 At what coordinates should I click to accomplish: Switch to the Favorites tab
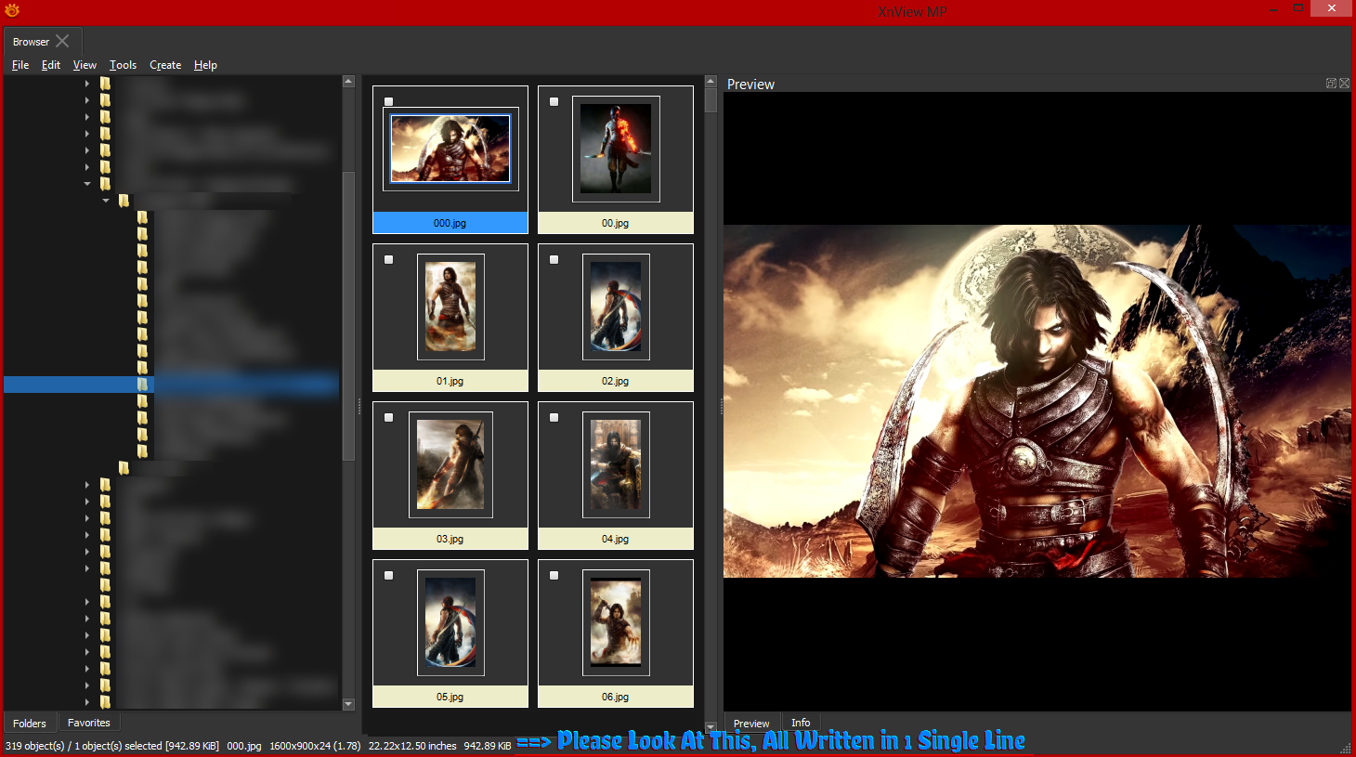click(x=89, y=723)
